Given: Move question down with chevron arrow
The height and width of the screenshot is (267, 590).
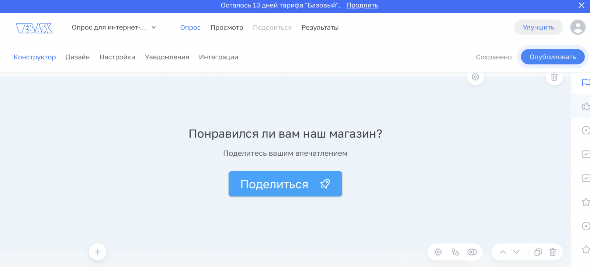Looking at the screenshot, I should (516, 252).
